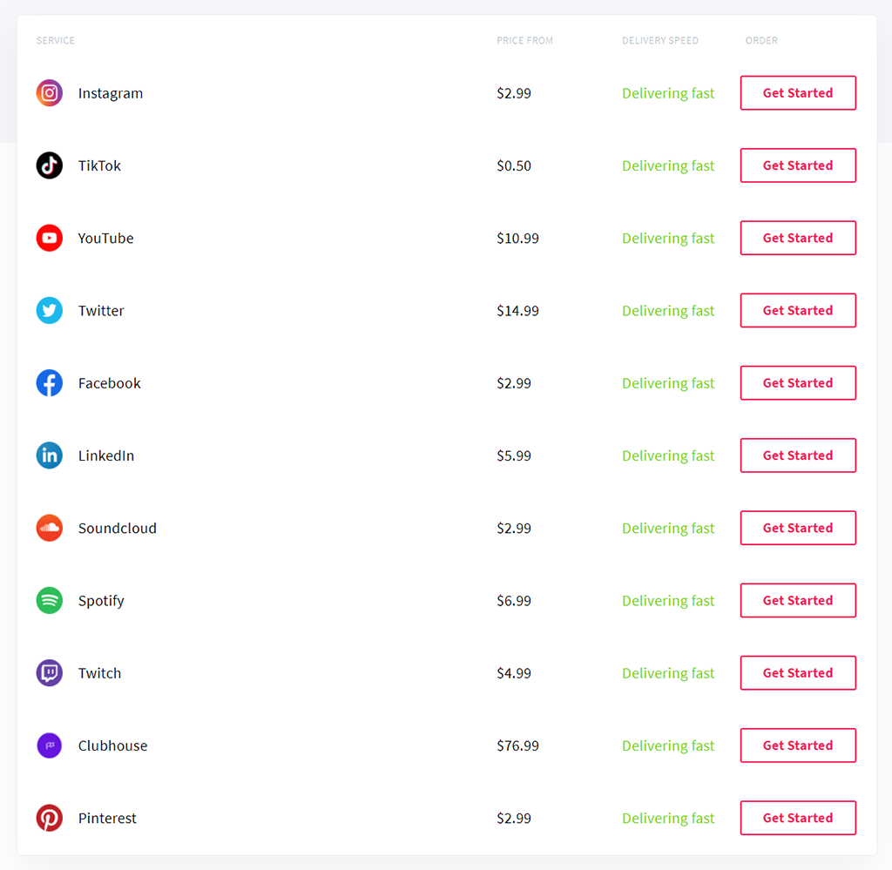Order TikTok via Get Started button

click(x=798, y=165)
